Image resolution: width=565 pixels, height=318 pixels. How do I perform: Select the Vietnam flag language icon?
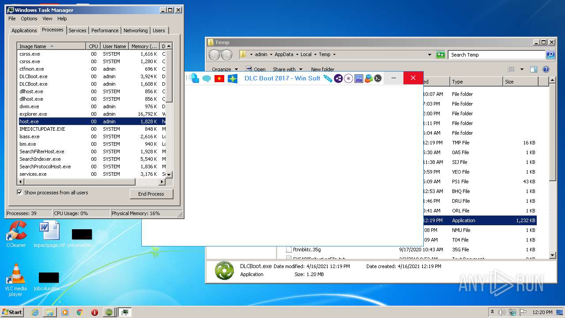pyautogui.click(x=219, y=79)
